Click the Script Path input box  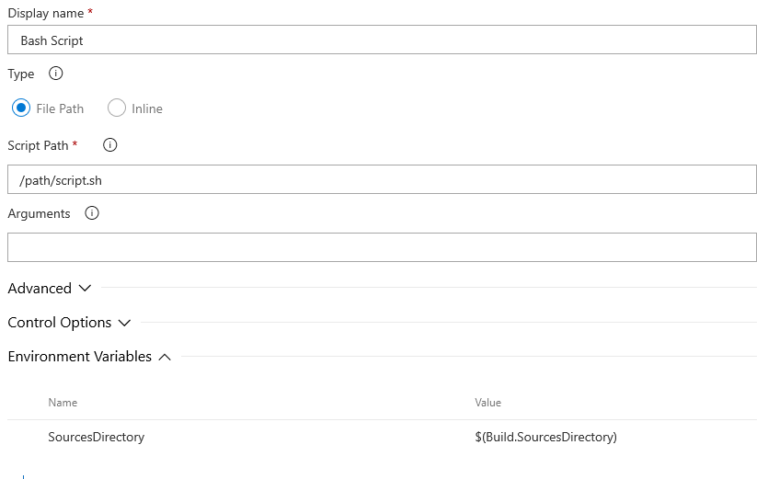382,179
